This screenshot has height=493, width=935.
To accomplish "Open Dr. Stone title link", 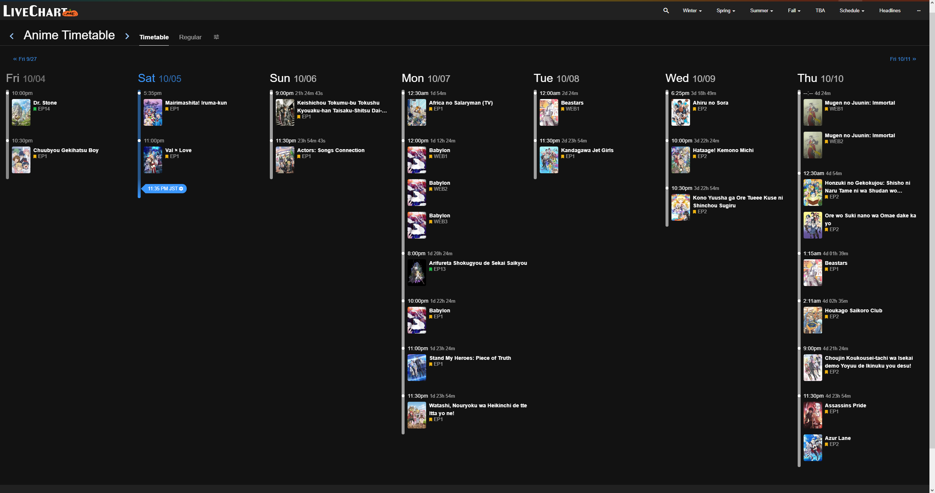I will [x=45, y=103].
